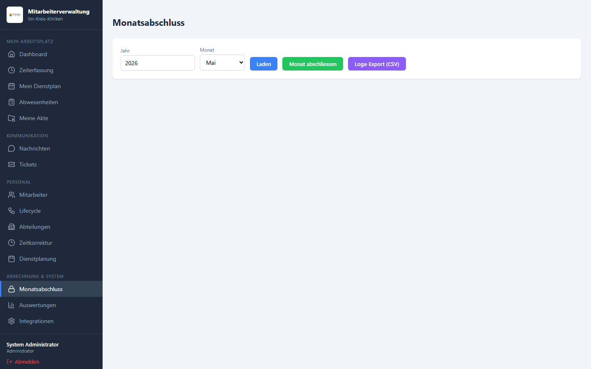The image size is (591, 369).
Task: Select the Monatsabschluss menu item
Action: (51, 289)
